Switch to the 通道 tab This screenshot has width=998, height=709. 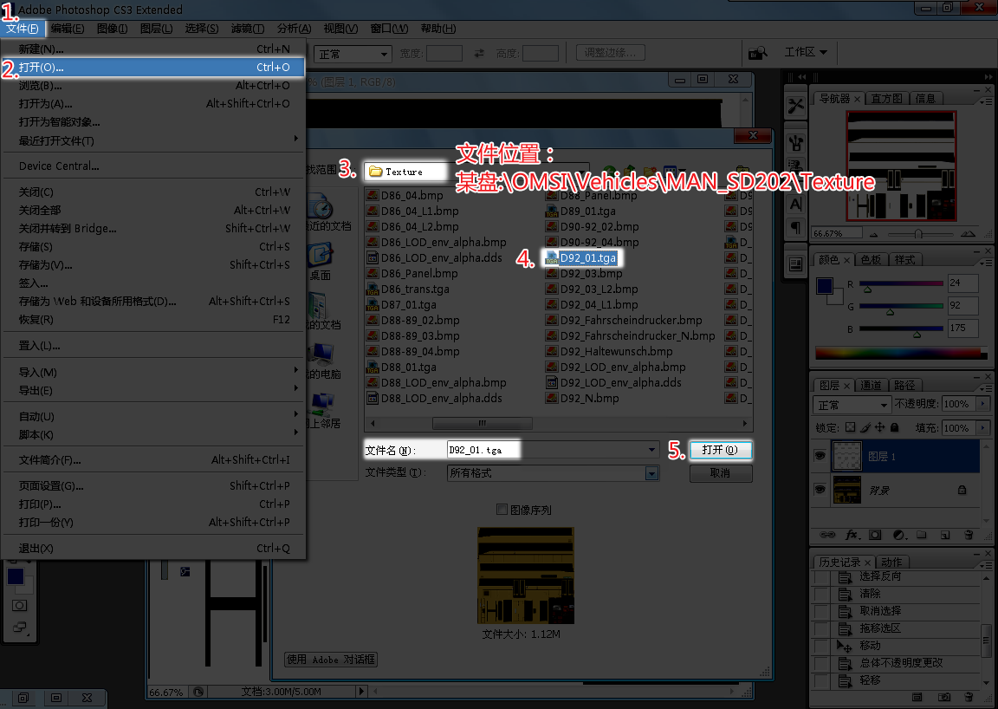871,386
